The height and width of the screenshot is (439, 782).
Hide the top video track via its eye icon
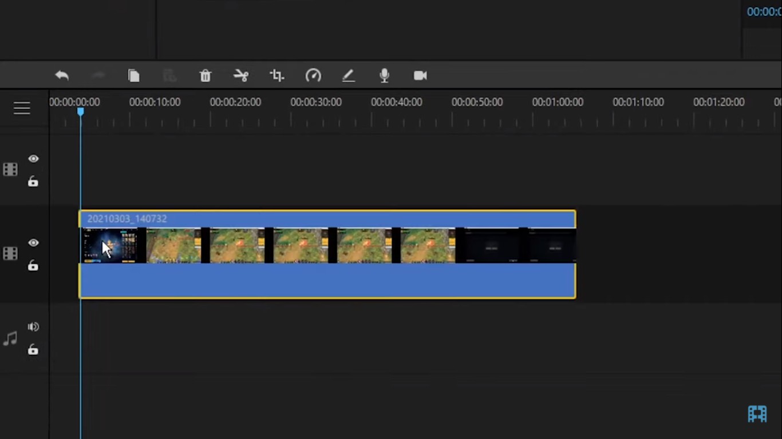click(x=33, y=159)
